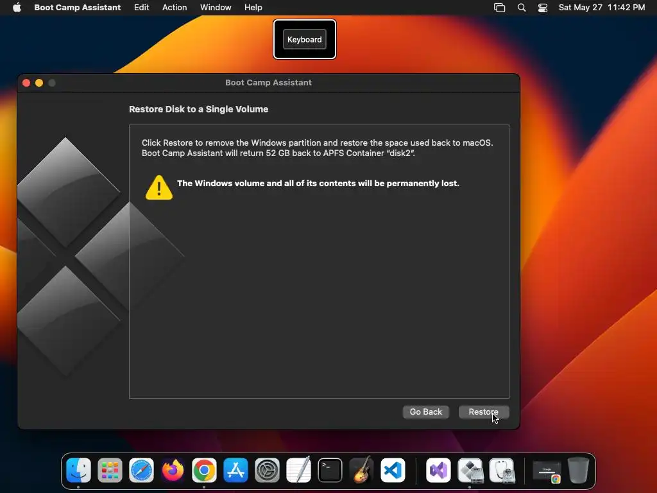Minimize the Boot Camp Assistant window
This screenshot has width=657, height=493.
pyautogui.click(x=39, y=83)
